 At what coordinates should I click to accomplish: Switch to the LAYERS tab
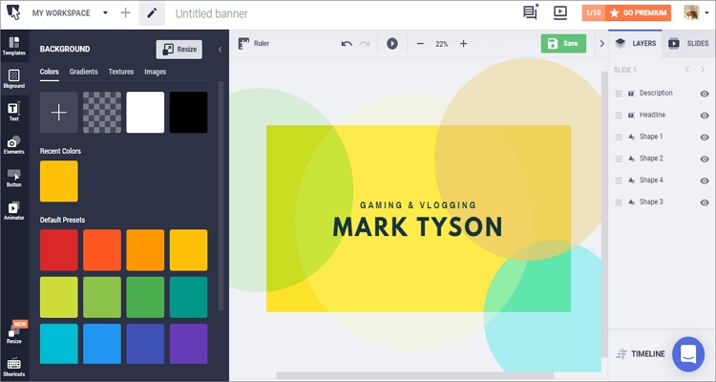pyautogui.click(x=635, y=43)
